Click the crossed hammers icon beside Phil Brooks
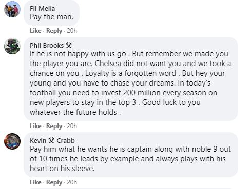 (x=69, y=46)
